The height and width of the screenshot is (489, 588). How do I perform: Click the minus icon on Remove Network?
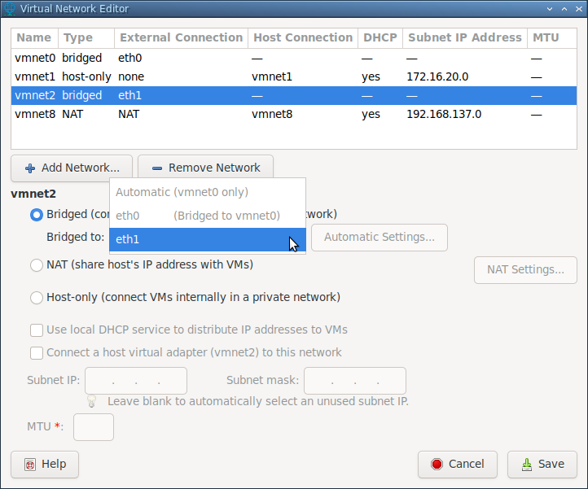click(157, 168)
